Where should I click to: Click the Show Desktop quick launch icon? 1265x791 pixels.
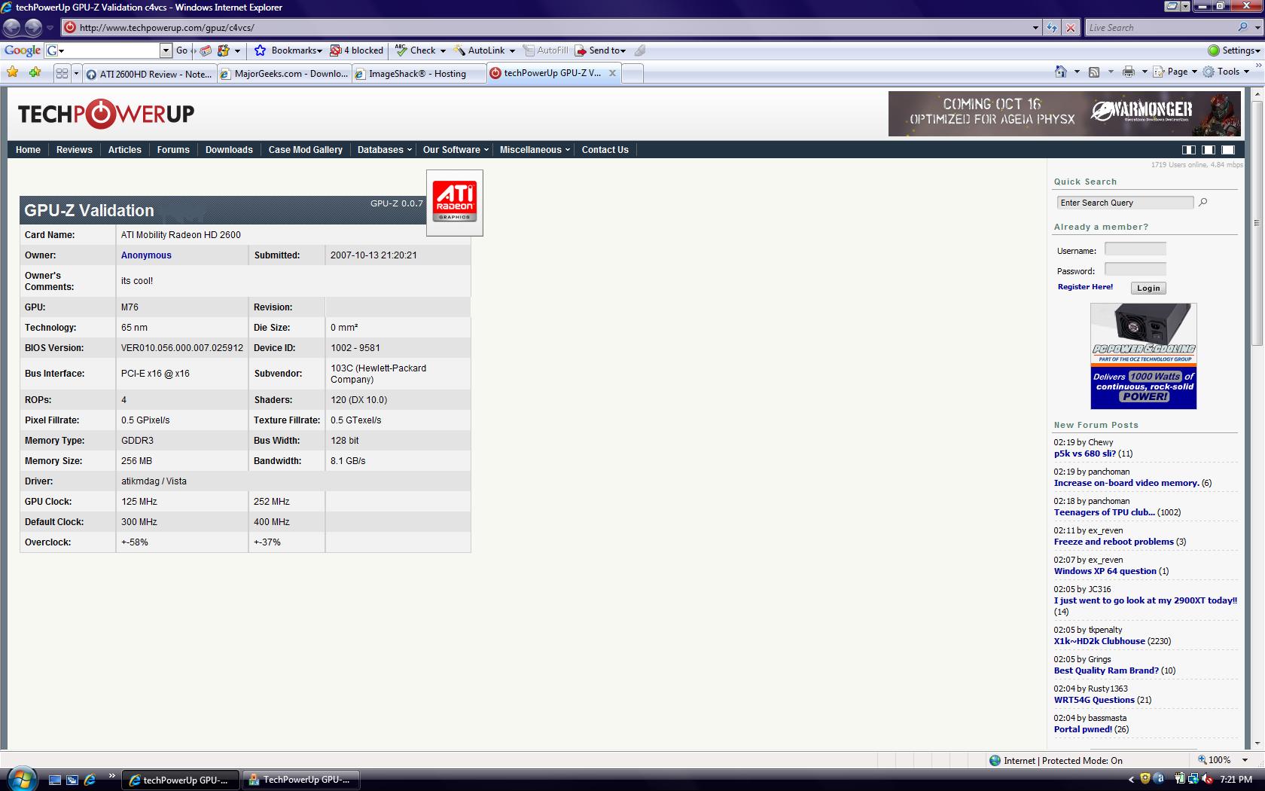54,780
